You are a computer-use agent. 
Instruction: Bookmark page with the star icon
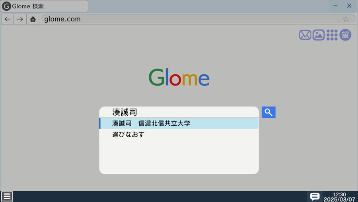(346, 19)
